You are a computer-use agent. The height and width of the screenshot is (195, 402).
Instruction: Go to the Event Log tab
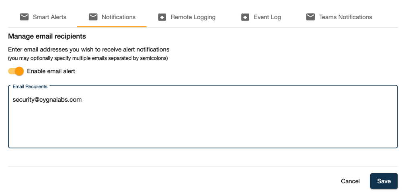[x=261, y=17]
